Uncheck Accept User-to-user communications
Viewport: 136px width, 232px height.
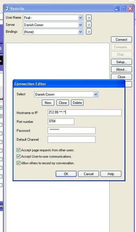(18, 157)
